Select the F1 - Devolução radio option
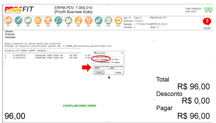The height and width of the screenshot is (123, 216). (x=101, y=59)
